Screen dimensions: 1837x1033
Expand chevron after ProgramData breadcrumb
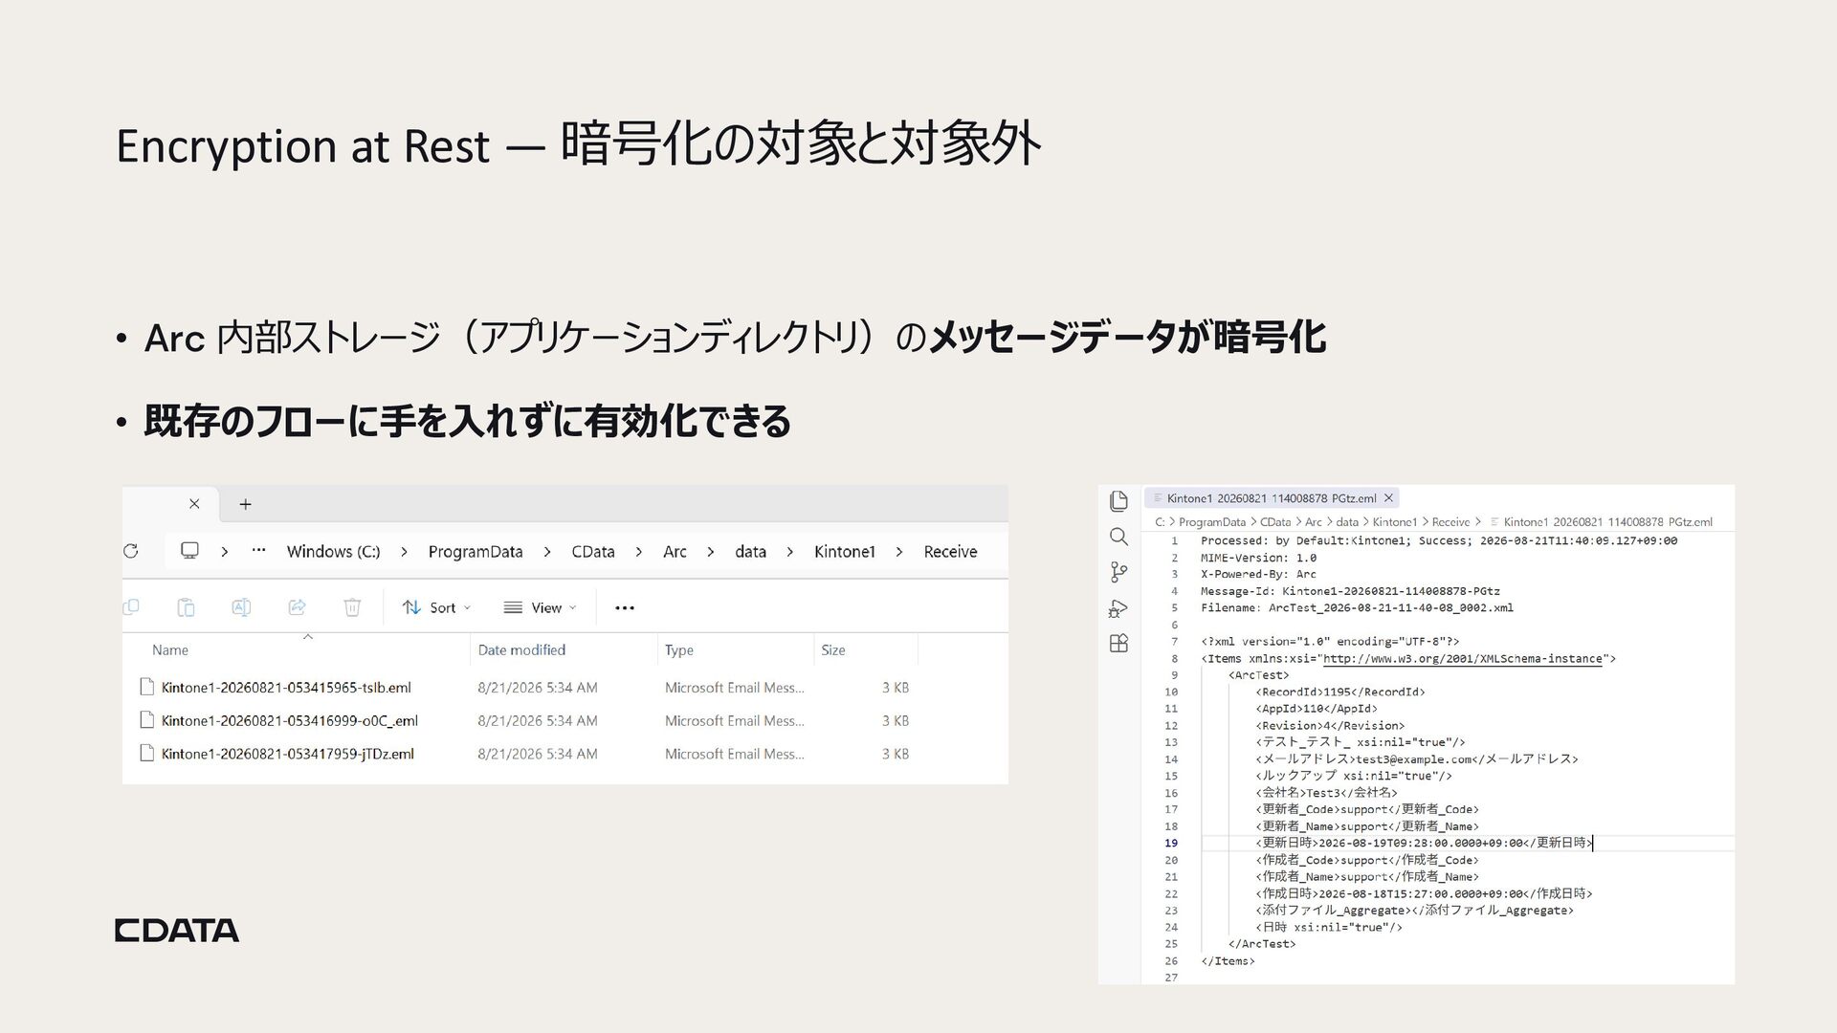tap(547, 552)
